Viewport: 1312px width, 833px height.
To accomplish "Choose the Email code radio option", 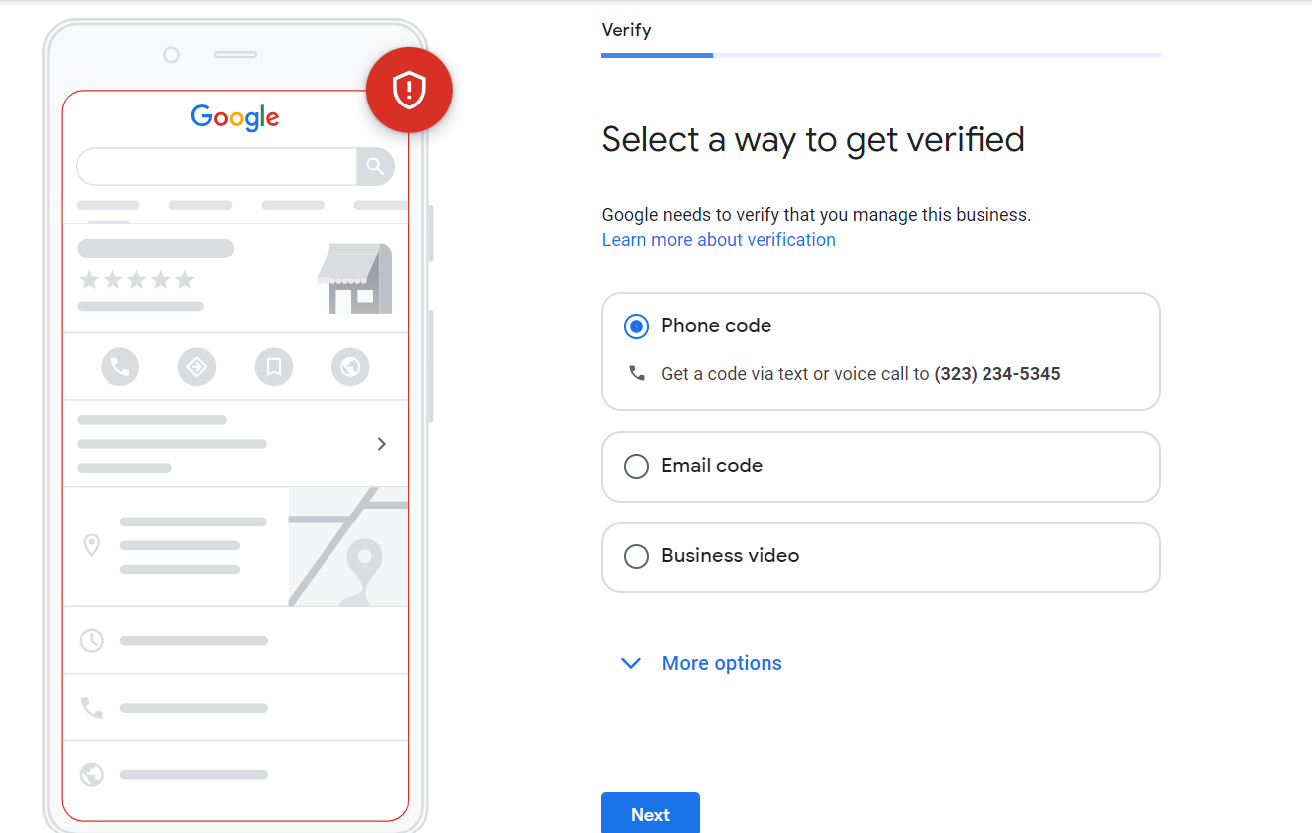I will (636, 466).
